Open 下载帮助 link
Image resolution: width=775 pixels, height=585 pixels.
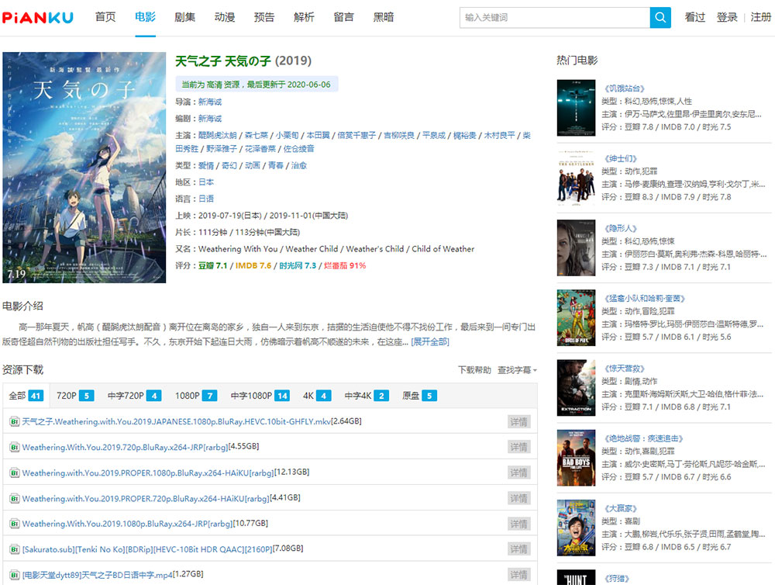pyautogui.click(x=474, y=370)
